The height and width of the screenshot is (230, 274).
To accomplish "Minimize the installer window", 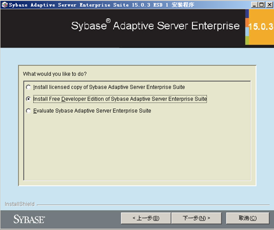I will 254,5.
